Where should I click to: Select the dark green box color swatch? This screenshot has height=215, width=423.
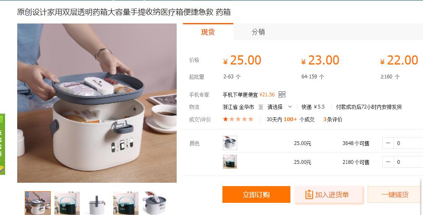pyautogui.click(x=230, y=162)
